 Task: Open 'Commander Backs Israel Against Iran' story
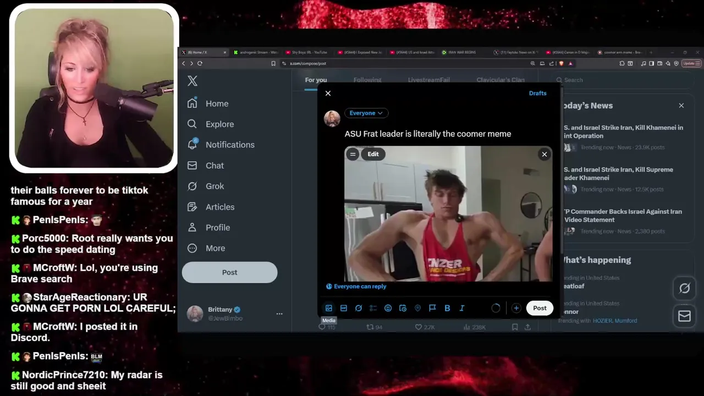623,216
